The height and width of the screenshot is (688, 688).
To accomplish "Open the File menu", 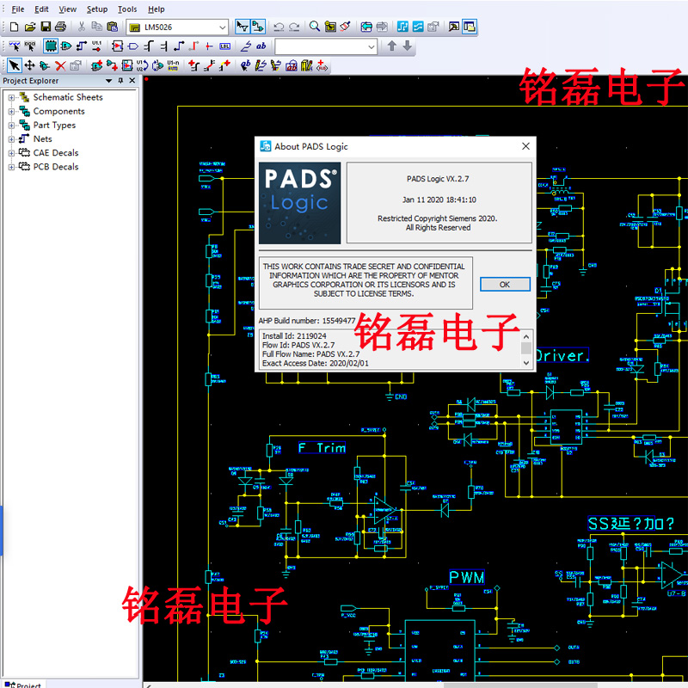I will (17, 9).
